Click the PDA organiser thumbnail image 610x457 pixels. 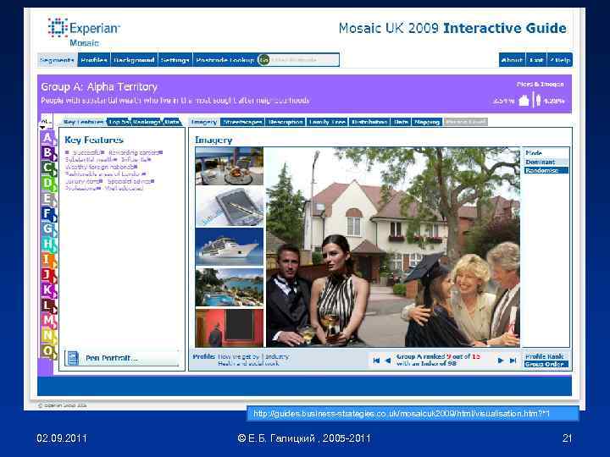pyautogui.click(x=229, y=206)
